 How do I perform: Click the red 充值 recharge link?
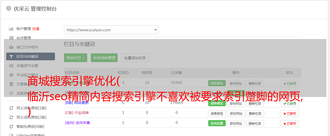pos(36,29)
